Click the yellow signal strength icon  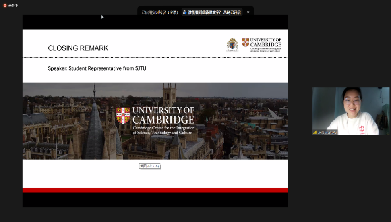315,132
